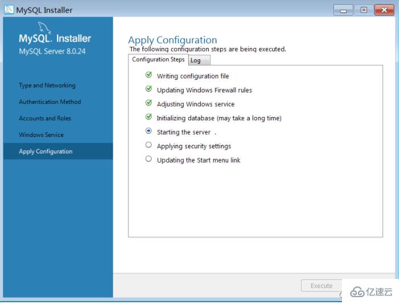Switch to the Log tab
Image resolution: width=399 pixels, height=304 pixels.
[x=196, y=60]
